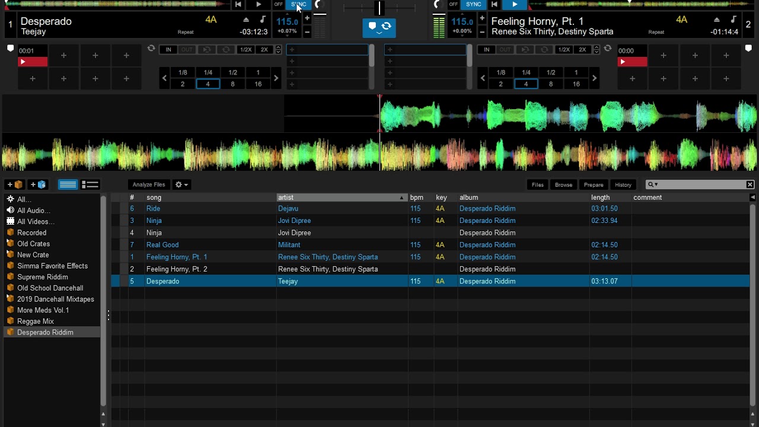Turn deck 1 sync OFF
This screenshot has width=759, height=427.
point(278,4)
